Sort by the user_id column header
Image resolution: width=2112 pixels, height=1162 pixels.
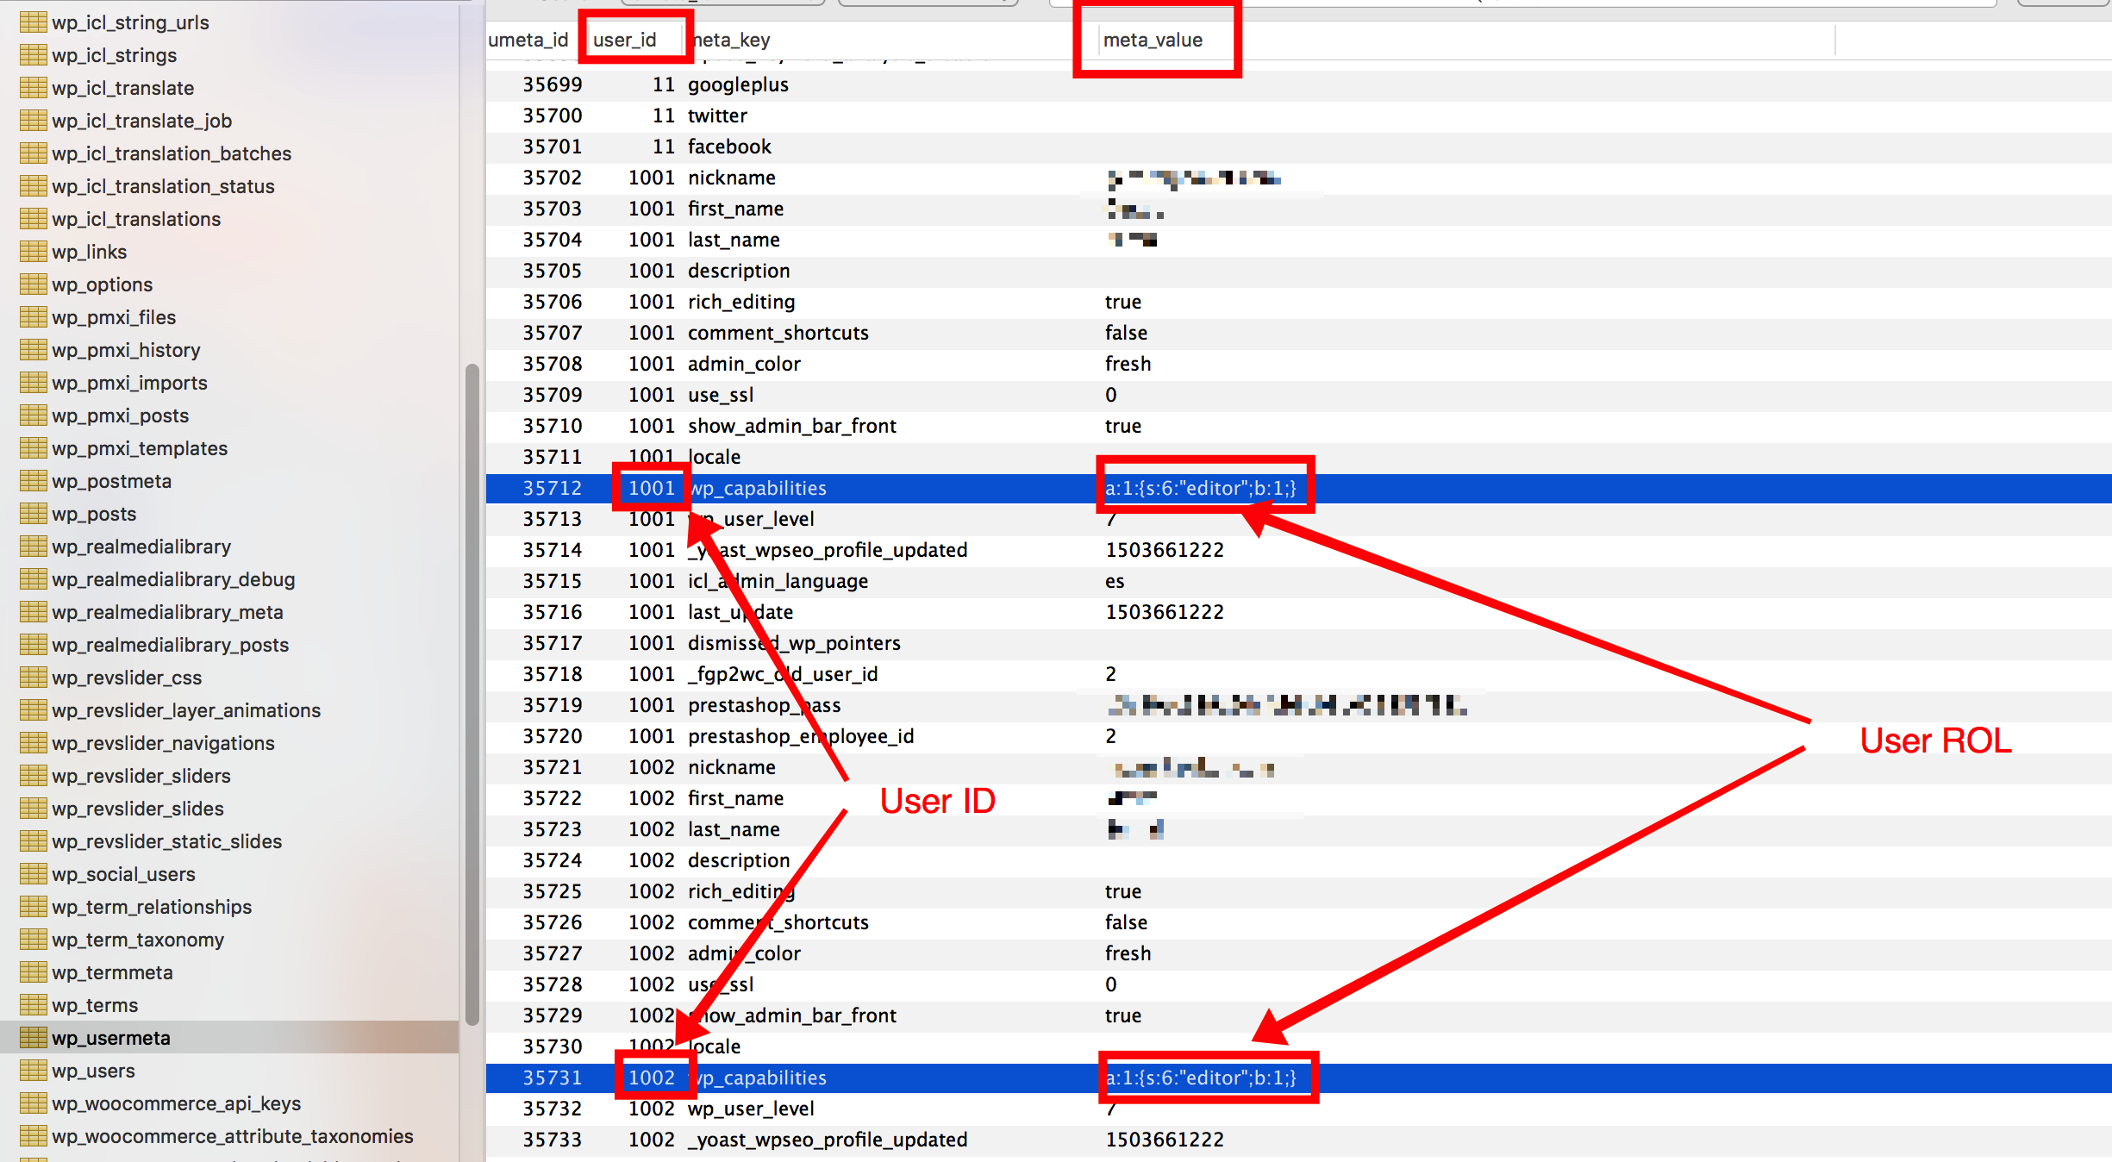pyautogui.click(x=625, y=40)
